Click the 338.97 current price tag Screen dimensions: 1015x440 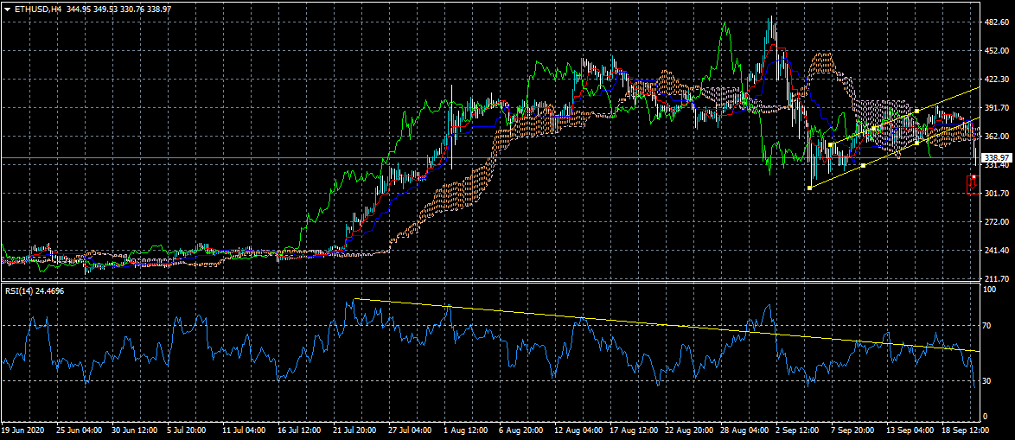coord(997,157)
